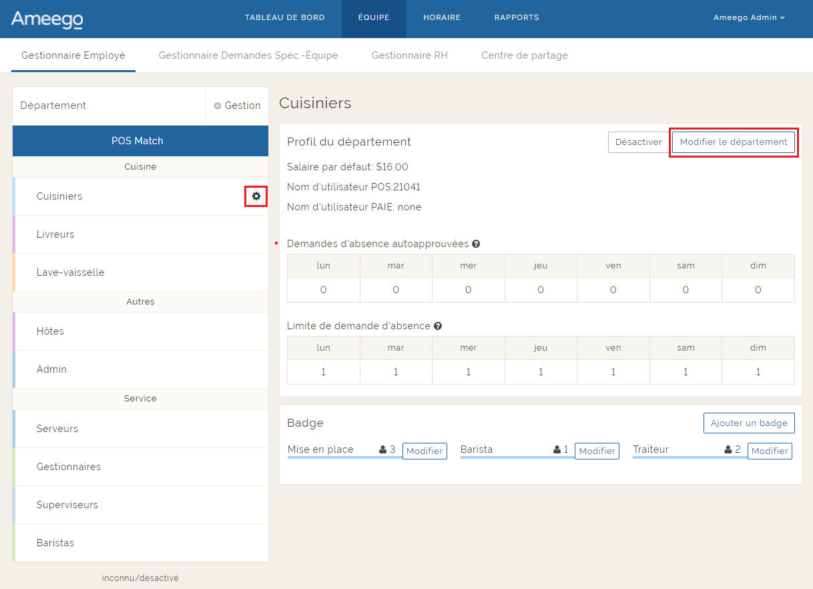
Task: Select the Livreurs department
Action: (55, 234)
